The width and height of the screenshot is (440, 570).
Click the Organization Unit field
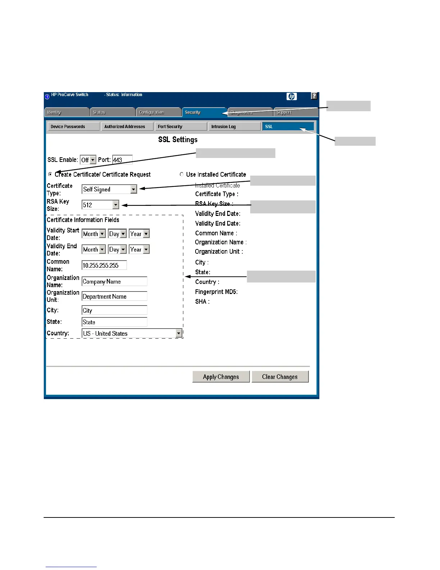click(115, 296)
